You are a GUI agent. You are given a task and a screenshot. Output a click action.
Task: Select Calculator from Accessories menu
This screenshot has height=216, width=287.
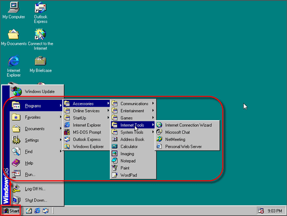133,146
